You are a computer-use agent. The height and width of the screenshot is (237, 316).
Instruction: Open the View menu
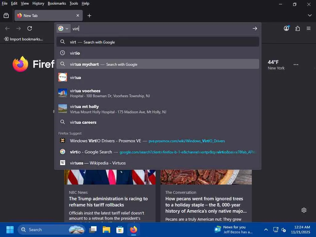(x=25, y=3)
